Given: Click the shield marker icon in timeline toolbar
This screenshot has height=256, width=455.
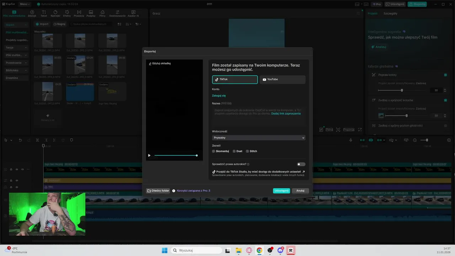Looking at the screenshot, I should click(71, 140).
